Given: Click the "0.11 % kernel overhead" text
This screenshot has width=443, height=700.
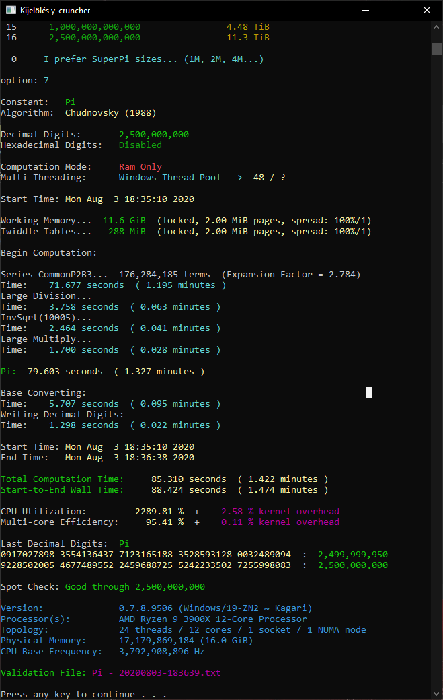Looking at the screenshot, I should click(280, 522).
